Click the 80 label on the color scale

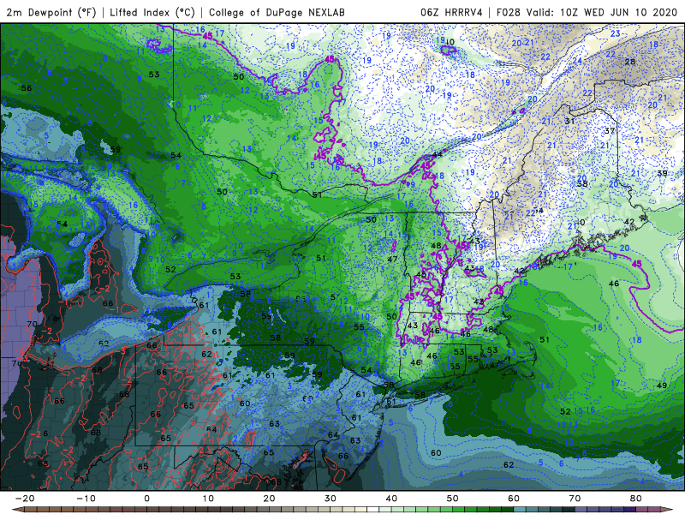(x=636, y=499)
